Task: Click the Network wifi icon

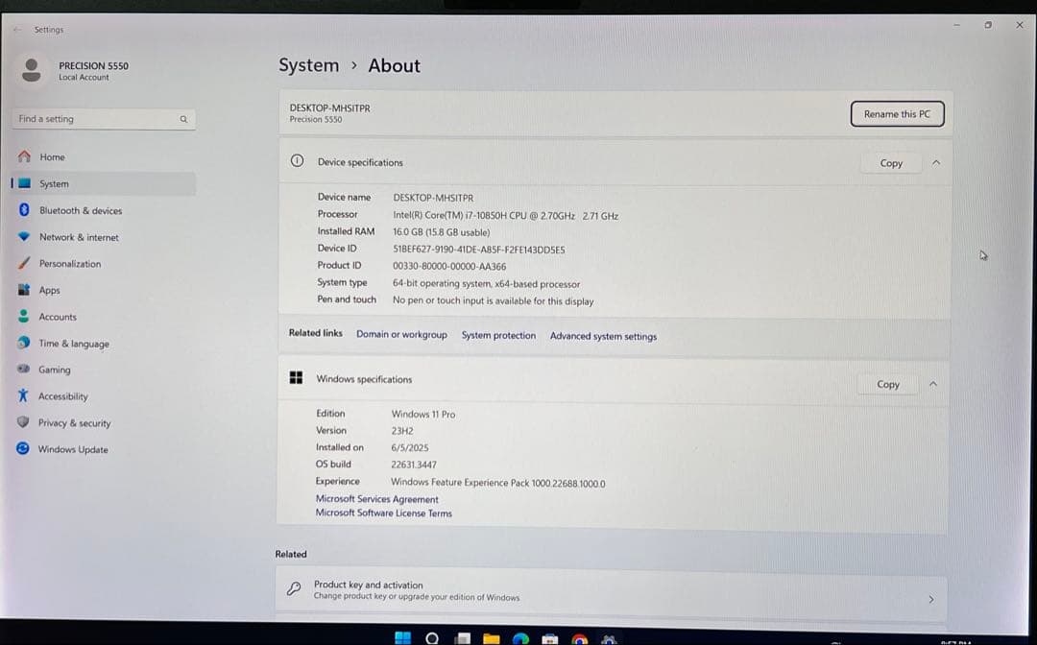Action: point(24,236)
